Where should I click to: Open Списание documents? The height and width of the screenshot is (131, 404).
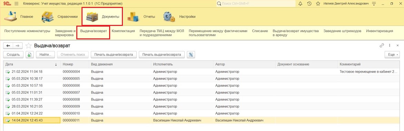click(260, 31)
